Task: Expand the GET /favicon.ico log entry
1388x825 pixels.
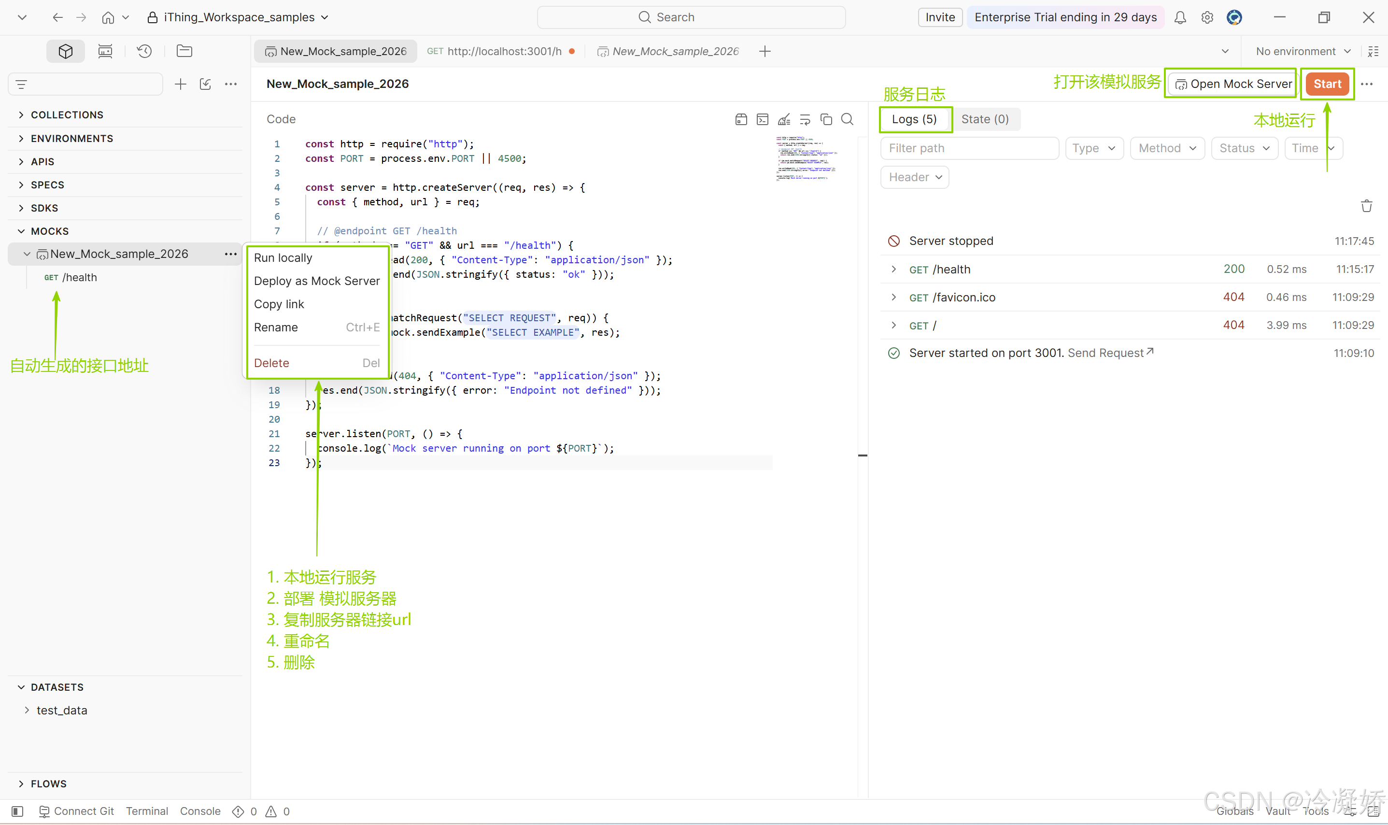Action: point(1130,298)
